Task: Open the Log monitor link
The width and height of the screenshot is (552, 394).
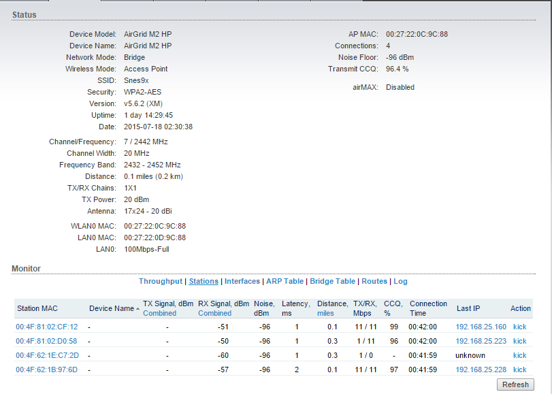Action: pyautogui.click(x=401, y=281)
